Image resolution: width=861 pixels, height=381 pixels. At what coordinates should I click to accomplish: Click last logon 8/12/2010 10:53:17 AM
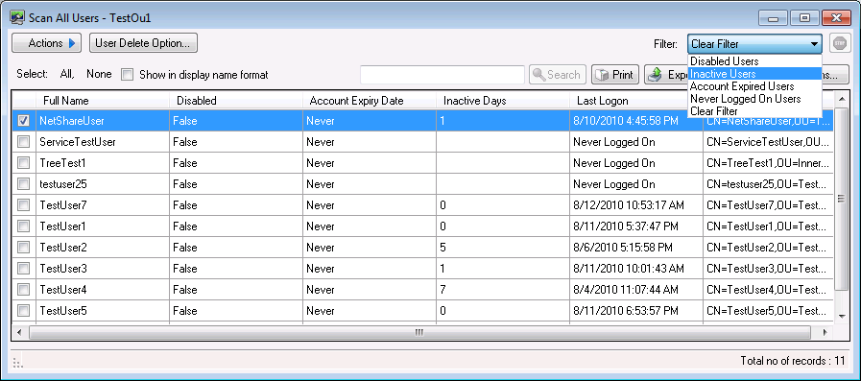point(636,205)
